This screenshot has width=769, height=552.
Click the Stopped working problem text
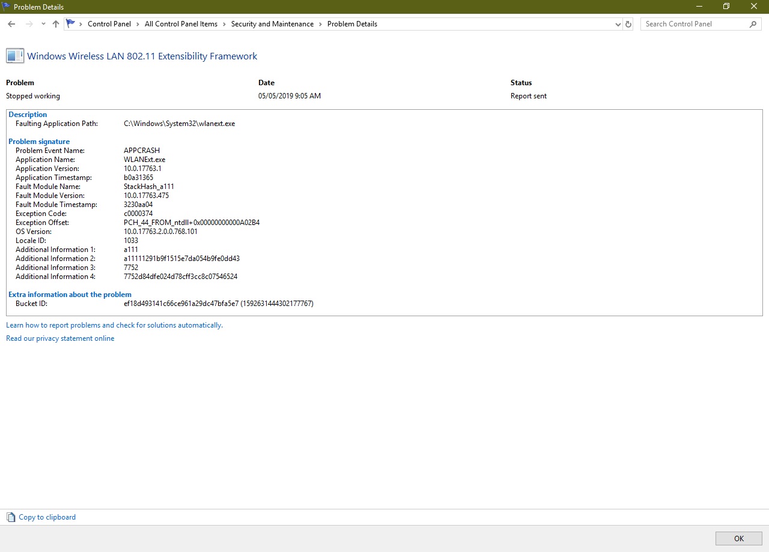33,96
